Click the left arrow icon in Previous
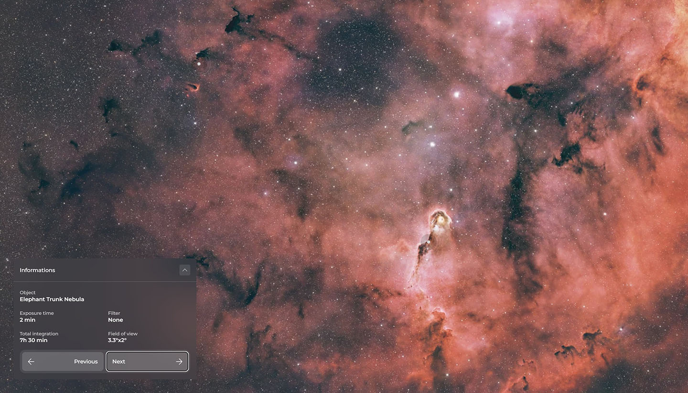 click(31, 361)
